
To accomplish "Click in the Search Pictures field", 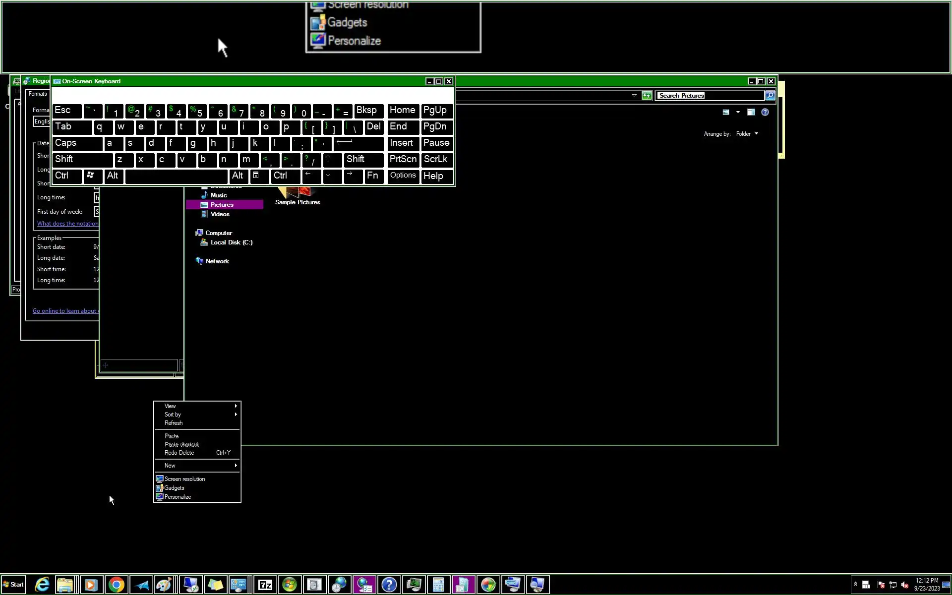I will 709,96.
